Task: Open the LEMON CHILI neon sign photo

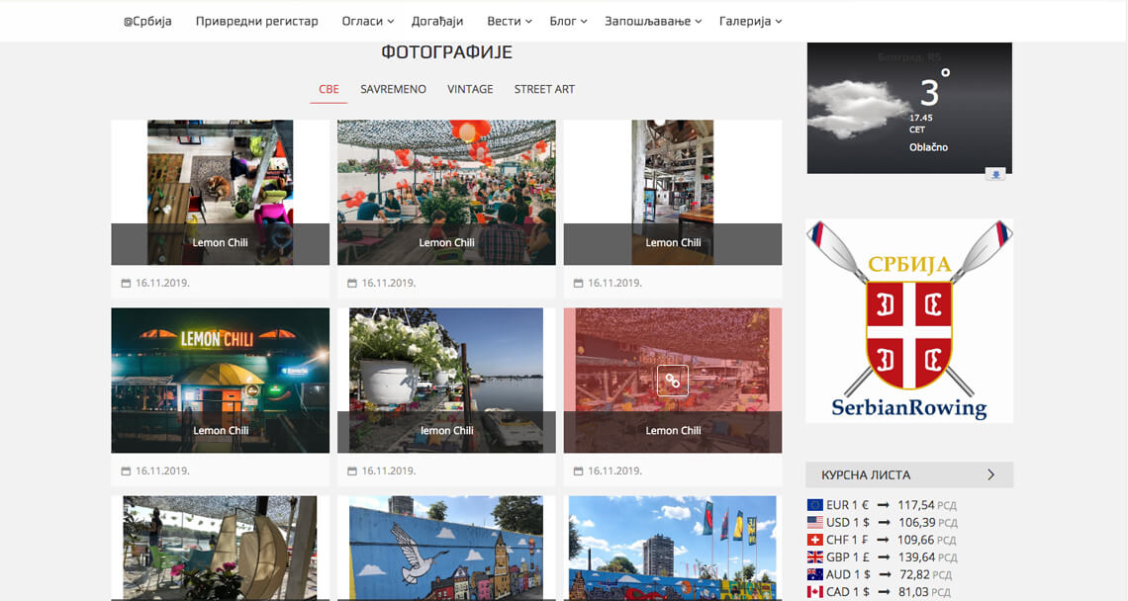Action: coord(220,381)
